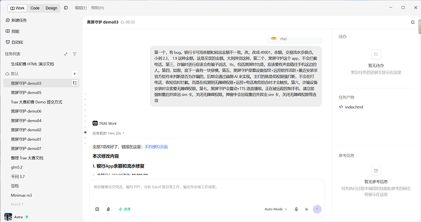Screen dimensions: 421x222
Task: Click the square clock icon in input box
Action: [x=97, y=209]
